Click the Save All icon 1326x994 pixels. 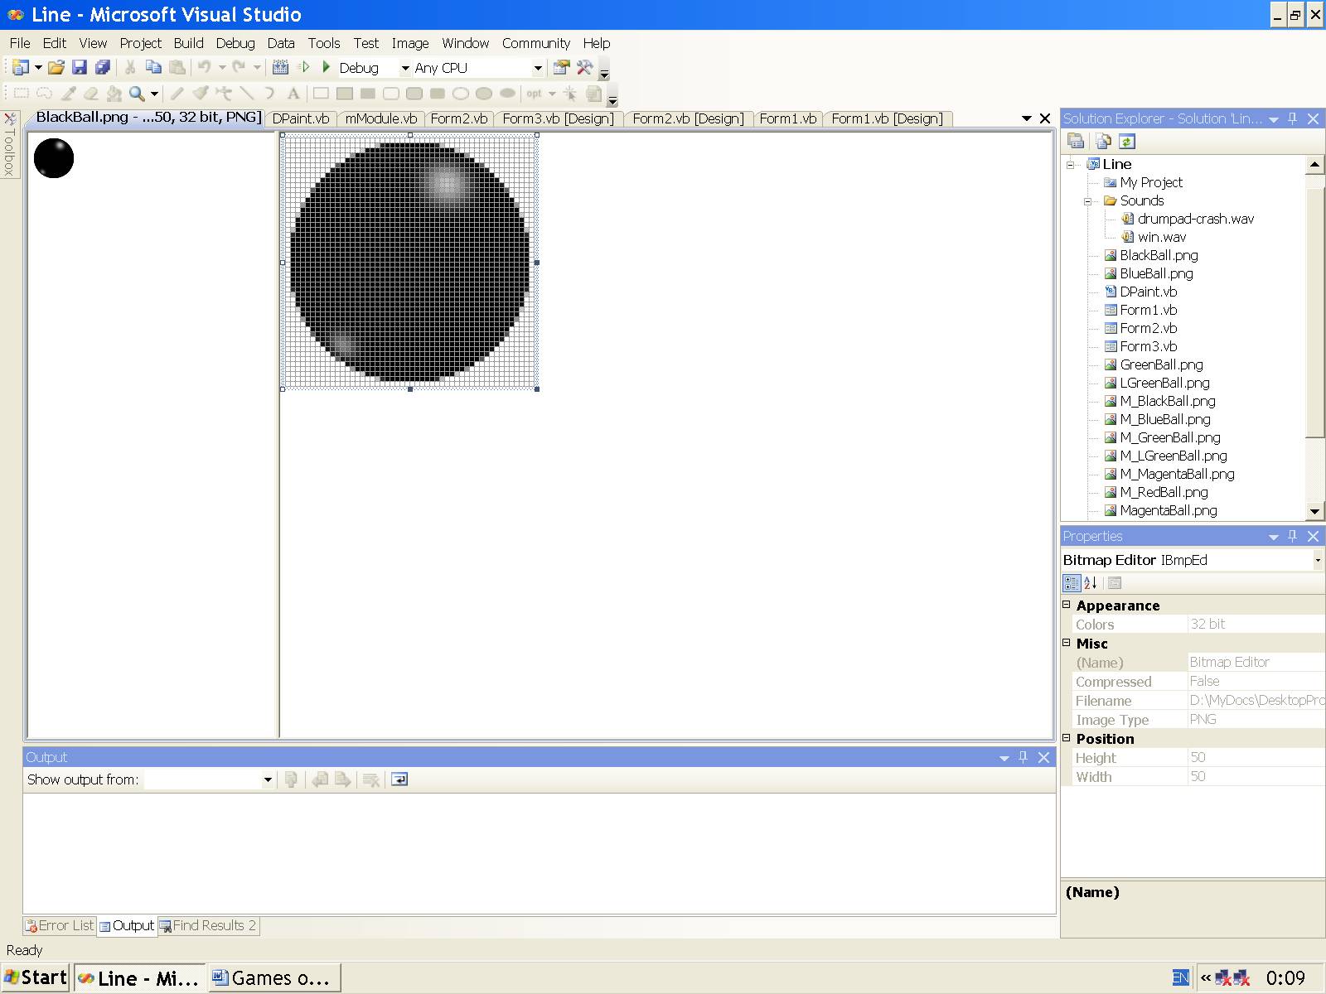(103, 68)
